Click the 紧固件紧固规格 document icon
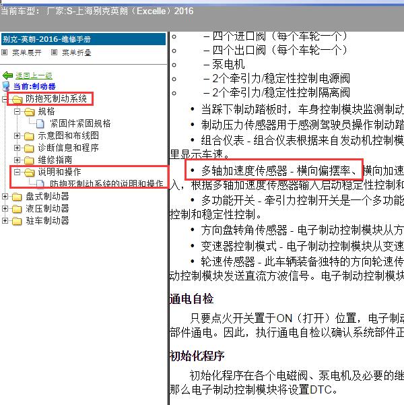 (40, 124)
